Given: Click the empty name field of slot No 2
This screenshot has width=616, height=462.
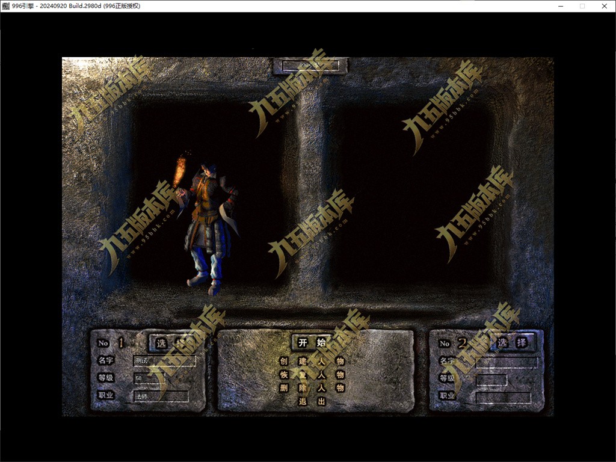Looking at the screenshot, I should (507, 362).
